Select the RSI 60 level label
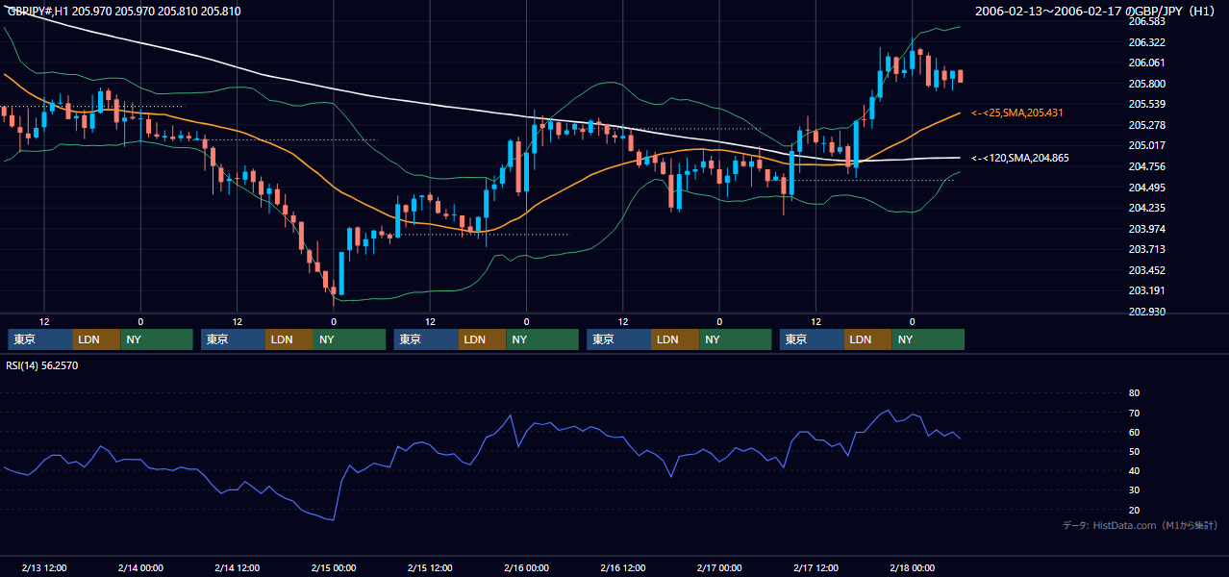This screenshot has width=1229, height=577. (x=1134, y=432)
